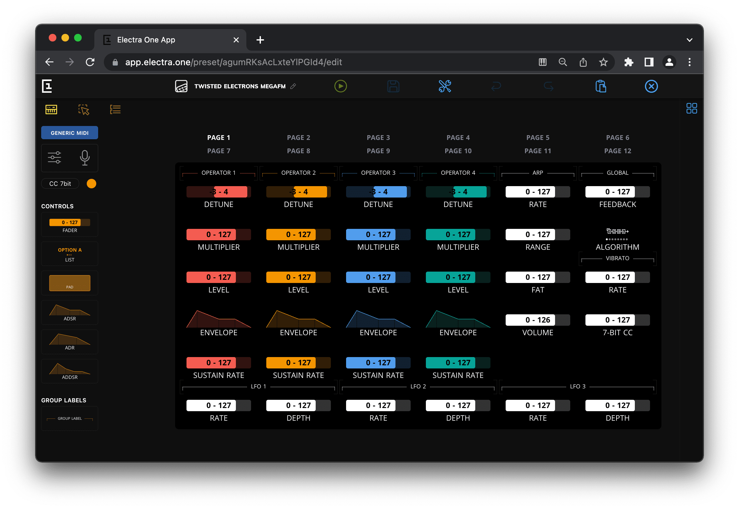The image size is (739, 509).
Task: Open browser extensions puzzle icon
Action: [x=628, y=62]
